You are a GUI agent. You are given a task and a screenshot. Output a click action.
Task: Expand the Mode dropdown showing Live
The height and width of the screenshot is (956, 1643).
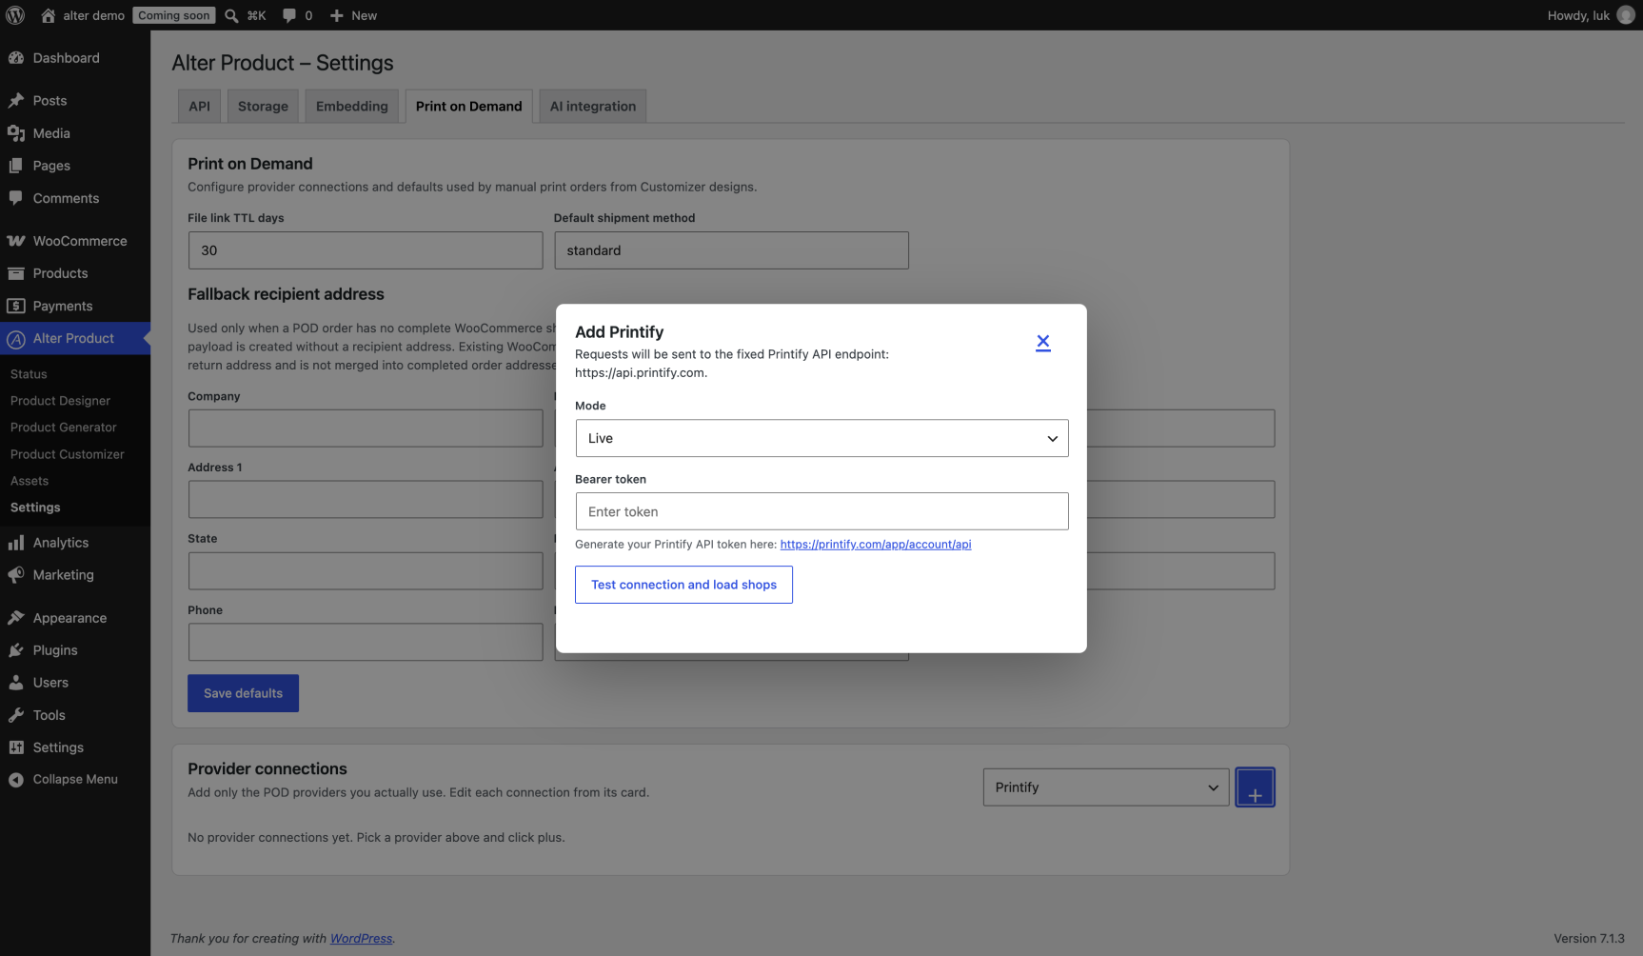(x=821, y=438)
